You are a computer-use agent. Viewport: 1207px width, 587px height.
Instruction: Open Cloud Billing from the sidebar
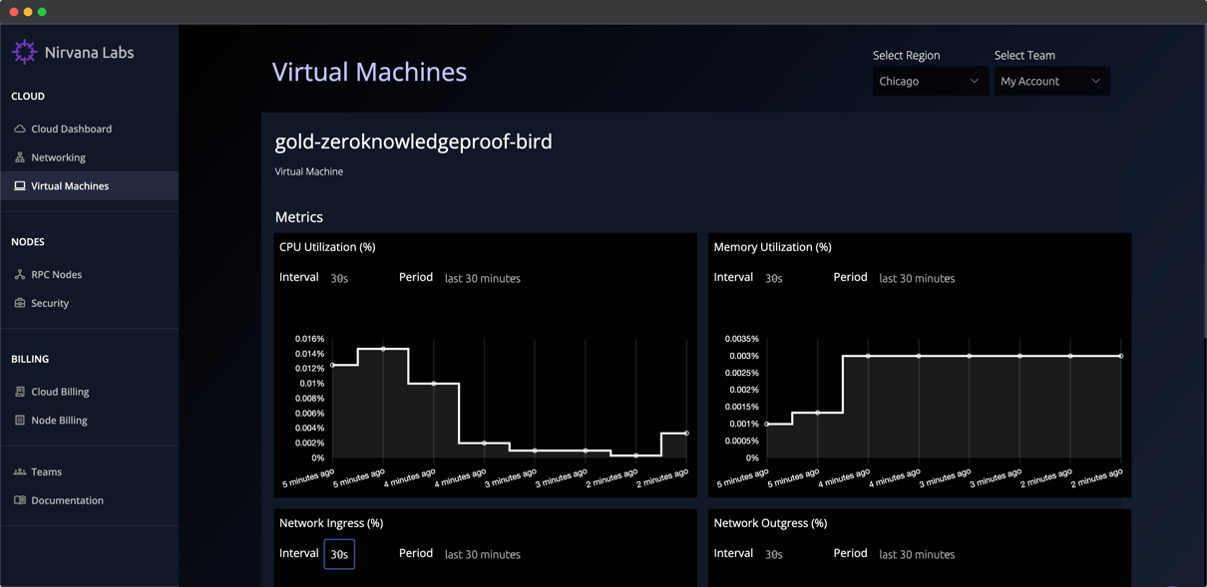(21, 391)
